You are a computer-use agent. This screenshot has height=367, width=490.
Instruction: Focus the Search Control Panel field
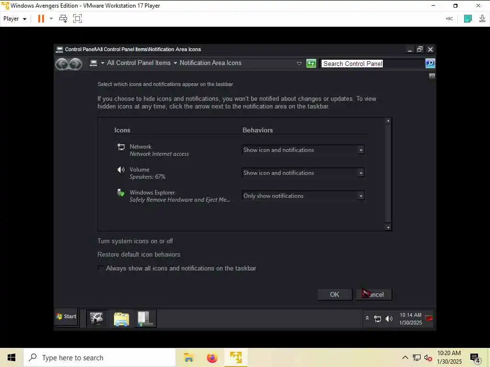pos(372,64)
